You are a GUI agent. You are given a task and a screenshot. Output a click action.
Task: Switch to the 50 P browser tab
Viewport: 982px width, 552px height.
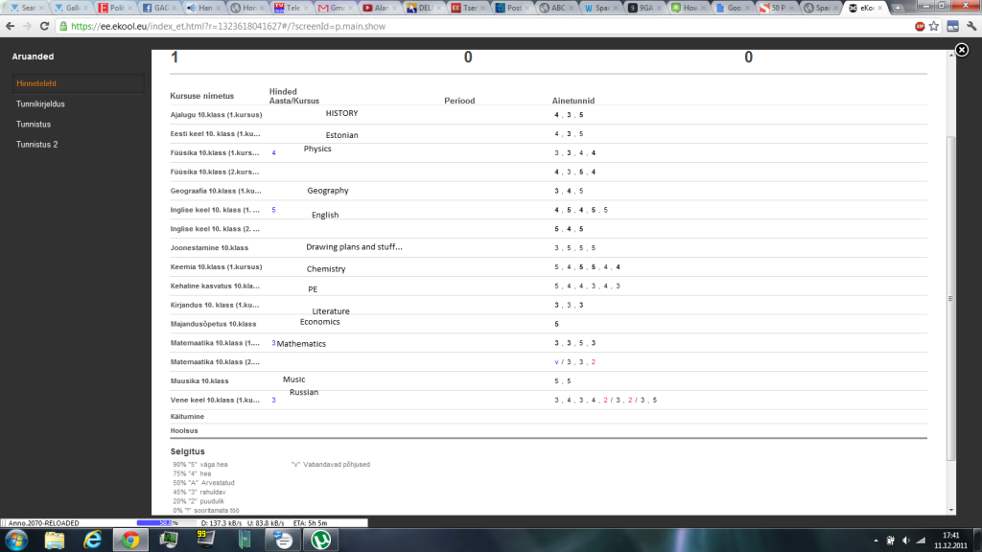pos(775,8)
